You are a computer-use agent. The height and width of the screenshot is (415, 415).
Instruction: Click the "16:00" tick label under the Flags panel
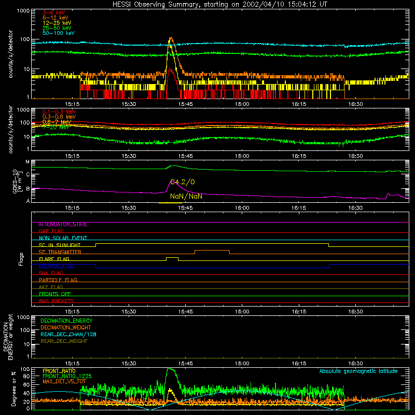click(242, 312)
